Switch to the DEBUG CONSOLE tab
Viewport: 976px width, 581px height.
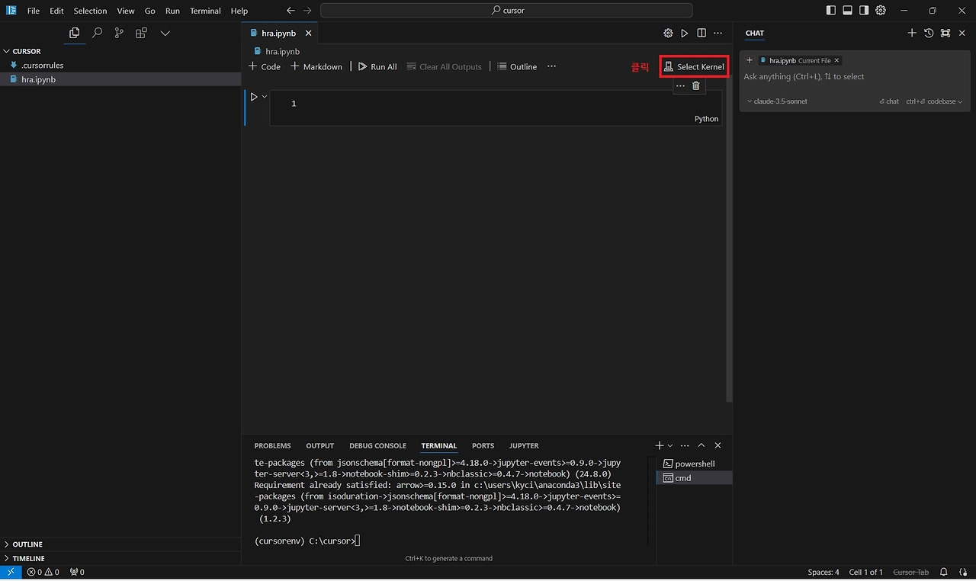377,446
